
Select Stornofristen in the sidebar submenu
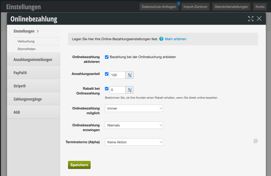click(x=26, y=49)
